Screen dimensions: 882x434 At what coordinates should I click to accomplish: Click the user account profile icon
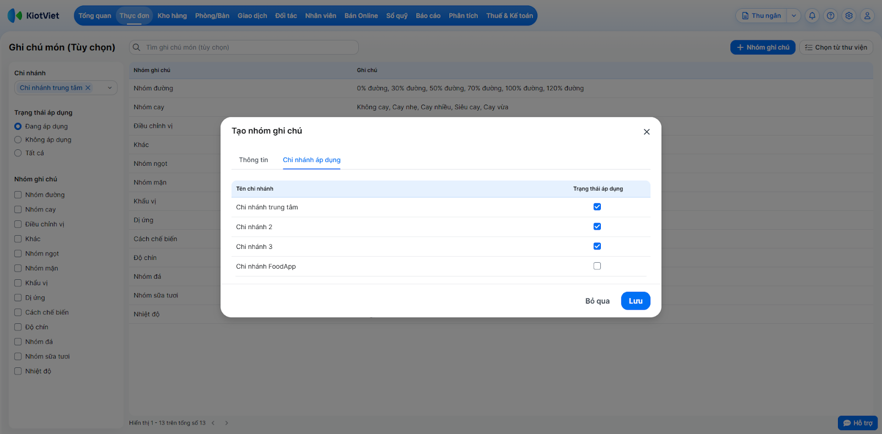(867, 16)
